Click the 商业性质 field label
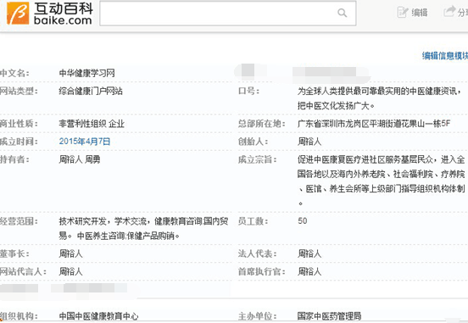Image resolution: width=468 pixels, height=323 pixels. coord(19,124)
